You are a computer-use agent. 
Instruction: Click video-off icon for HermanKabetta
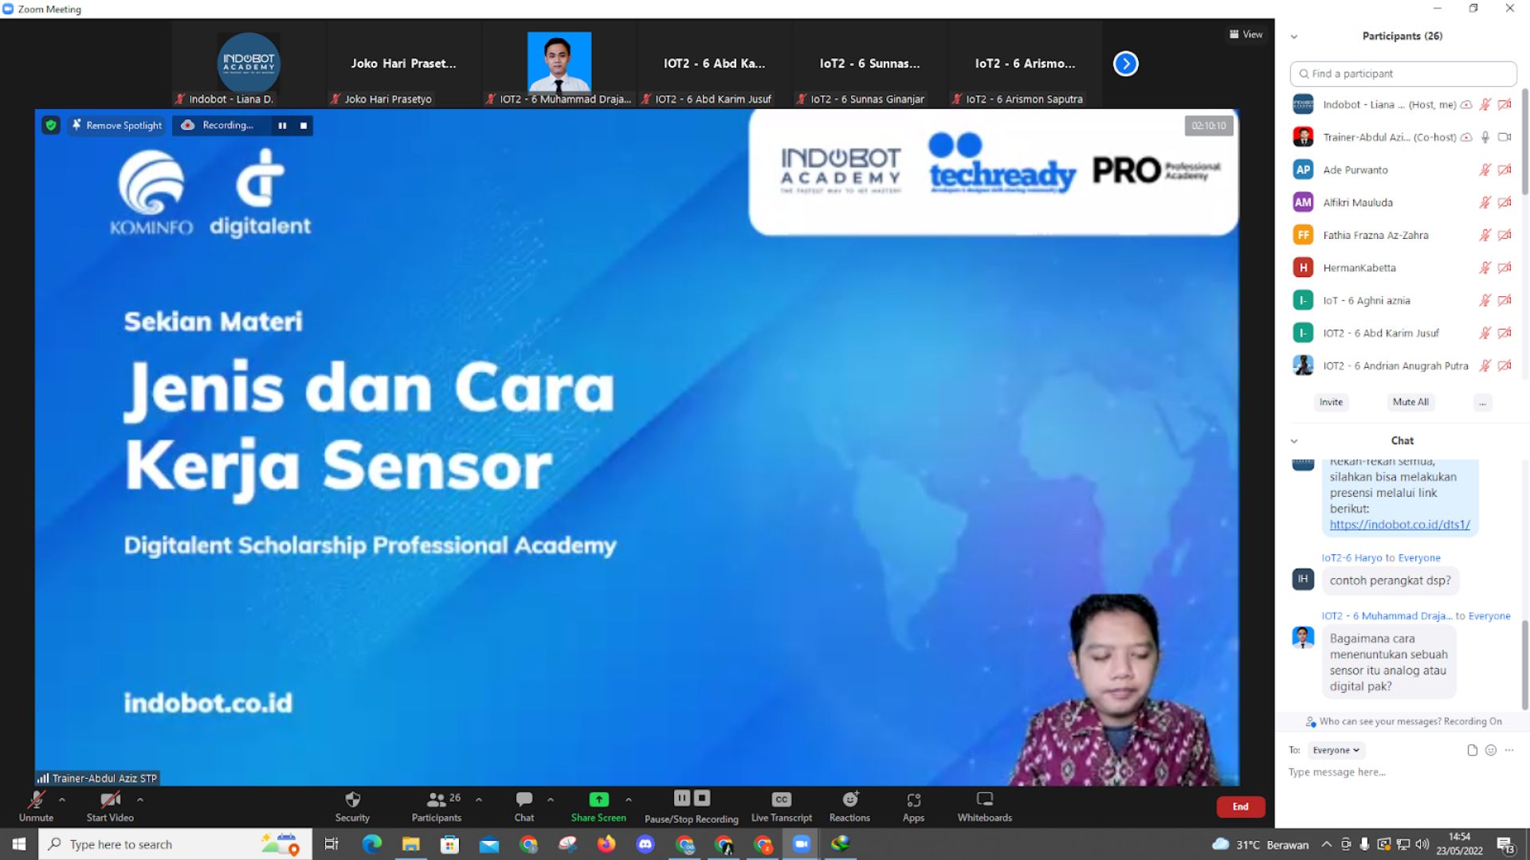1504,268
